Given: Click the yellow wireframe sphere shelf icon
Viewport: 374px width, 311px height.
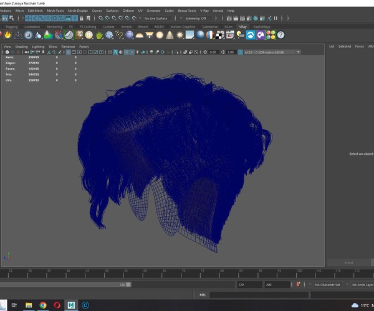Looking at the screenshot, I should coord(89,35).
